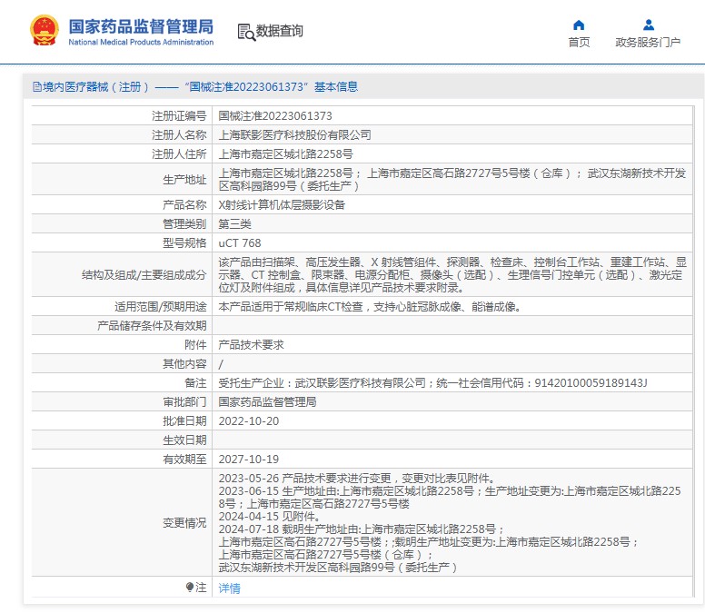Click registration number value 国械注准20223061373

pyautogui.click(x=275, y=116)
